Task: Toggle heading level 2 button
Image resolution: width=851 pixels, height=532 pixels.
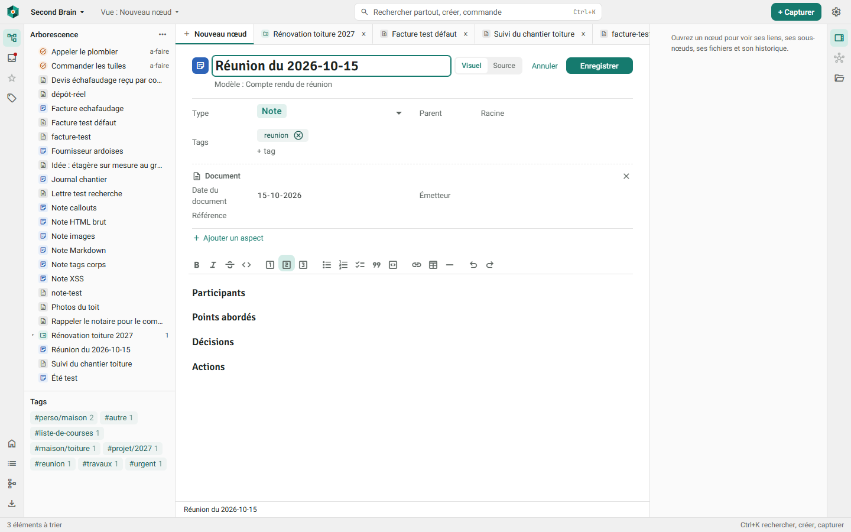Action: tap(287, 265)
